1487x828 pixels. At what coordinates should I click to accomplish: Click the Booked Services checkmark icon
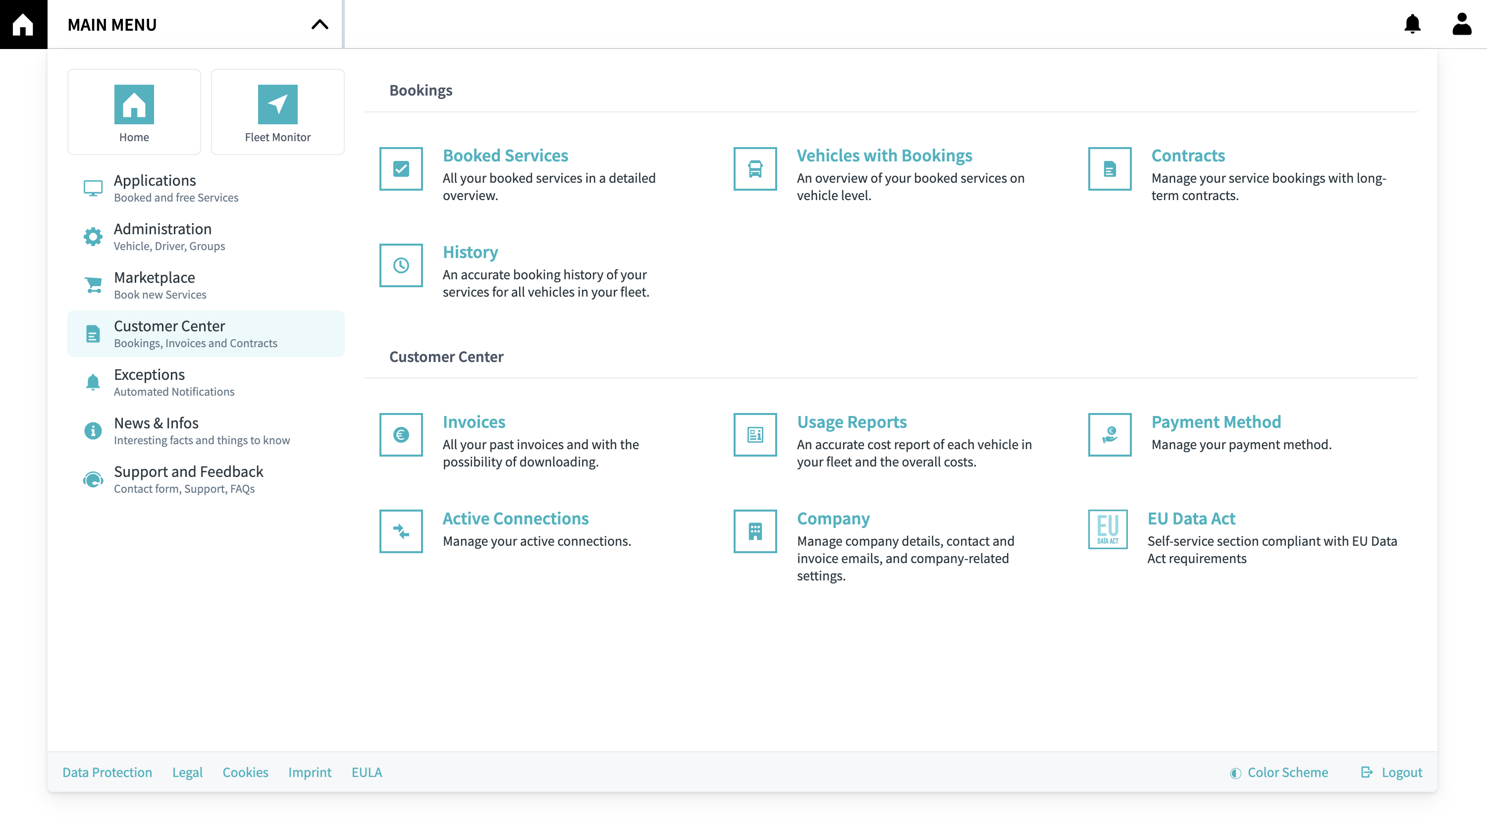[x=401, y=169]
